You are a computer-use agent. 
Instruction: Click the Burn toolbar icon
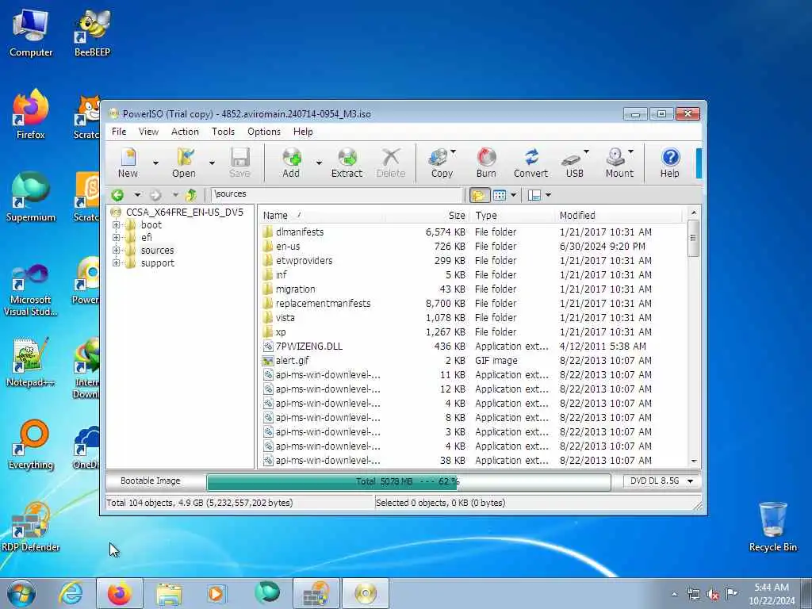pyautogui.click(x=486, y=162)
